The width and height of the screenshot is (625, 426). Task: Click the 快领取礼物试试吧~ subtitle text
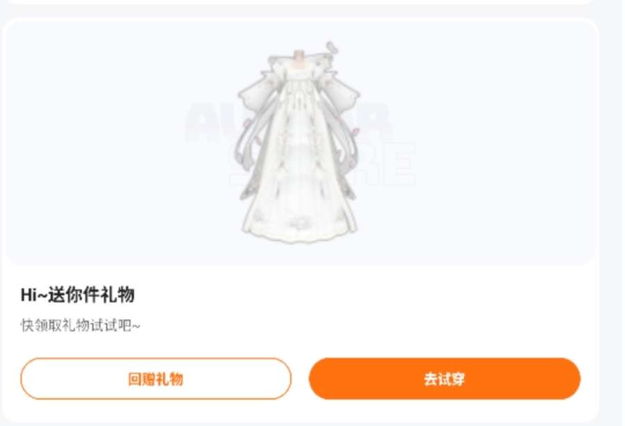[x=80, y=325]
